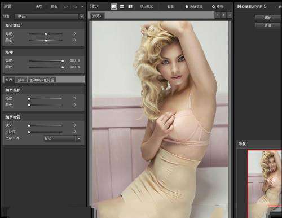
Task: Select the single preview view icon
Action: [x=114, y=7]
